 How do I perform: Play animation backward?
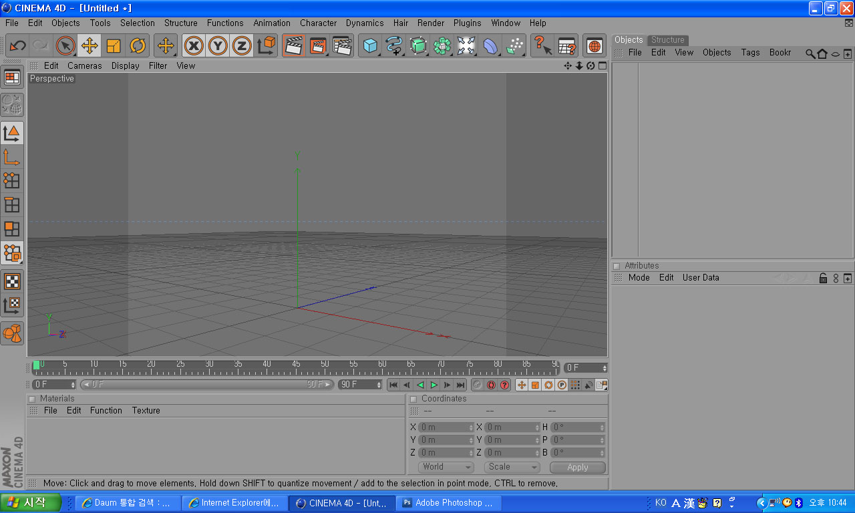pyautogui.click(x=420, y=385)
